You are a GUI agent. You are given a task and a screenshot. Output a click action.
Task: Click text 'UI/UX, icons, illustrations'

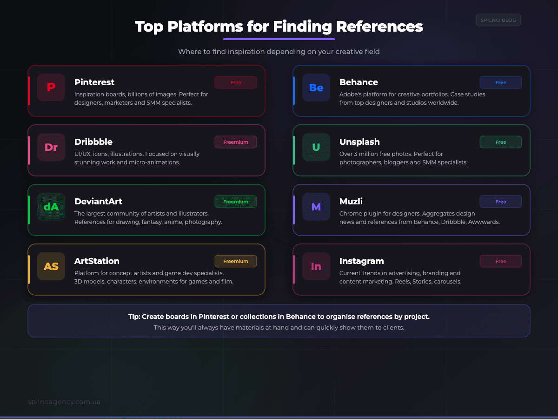(109, 154)
